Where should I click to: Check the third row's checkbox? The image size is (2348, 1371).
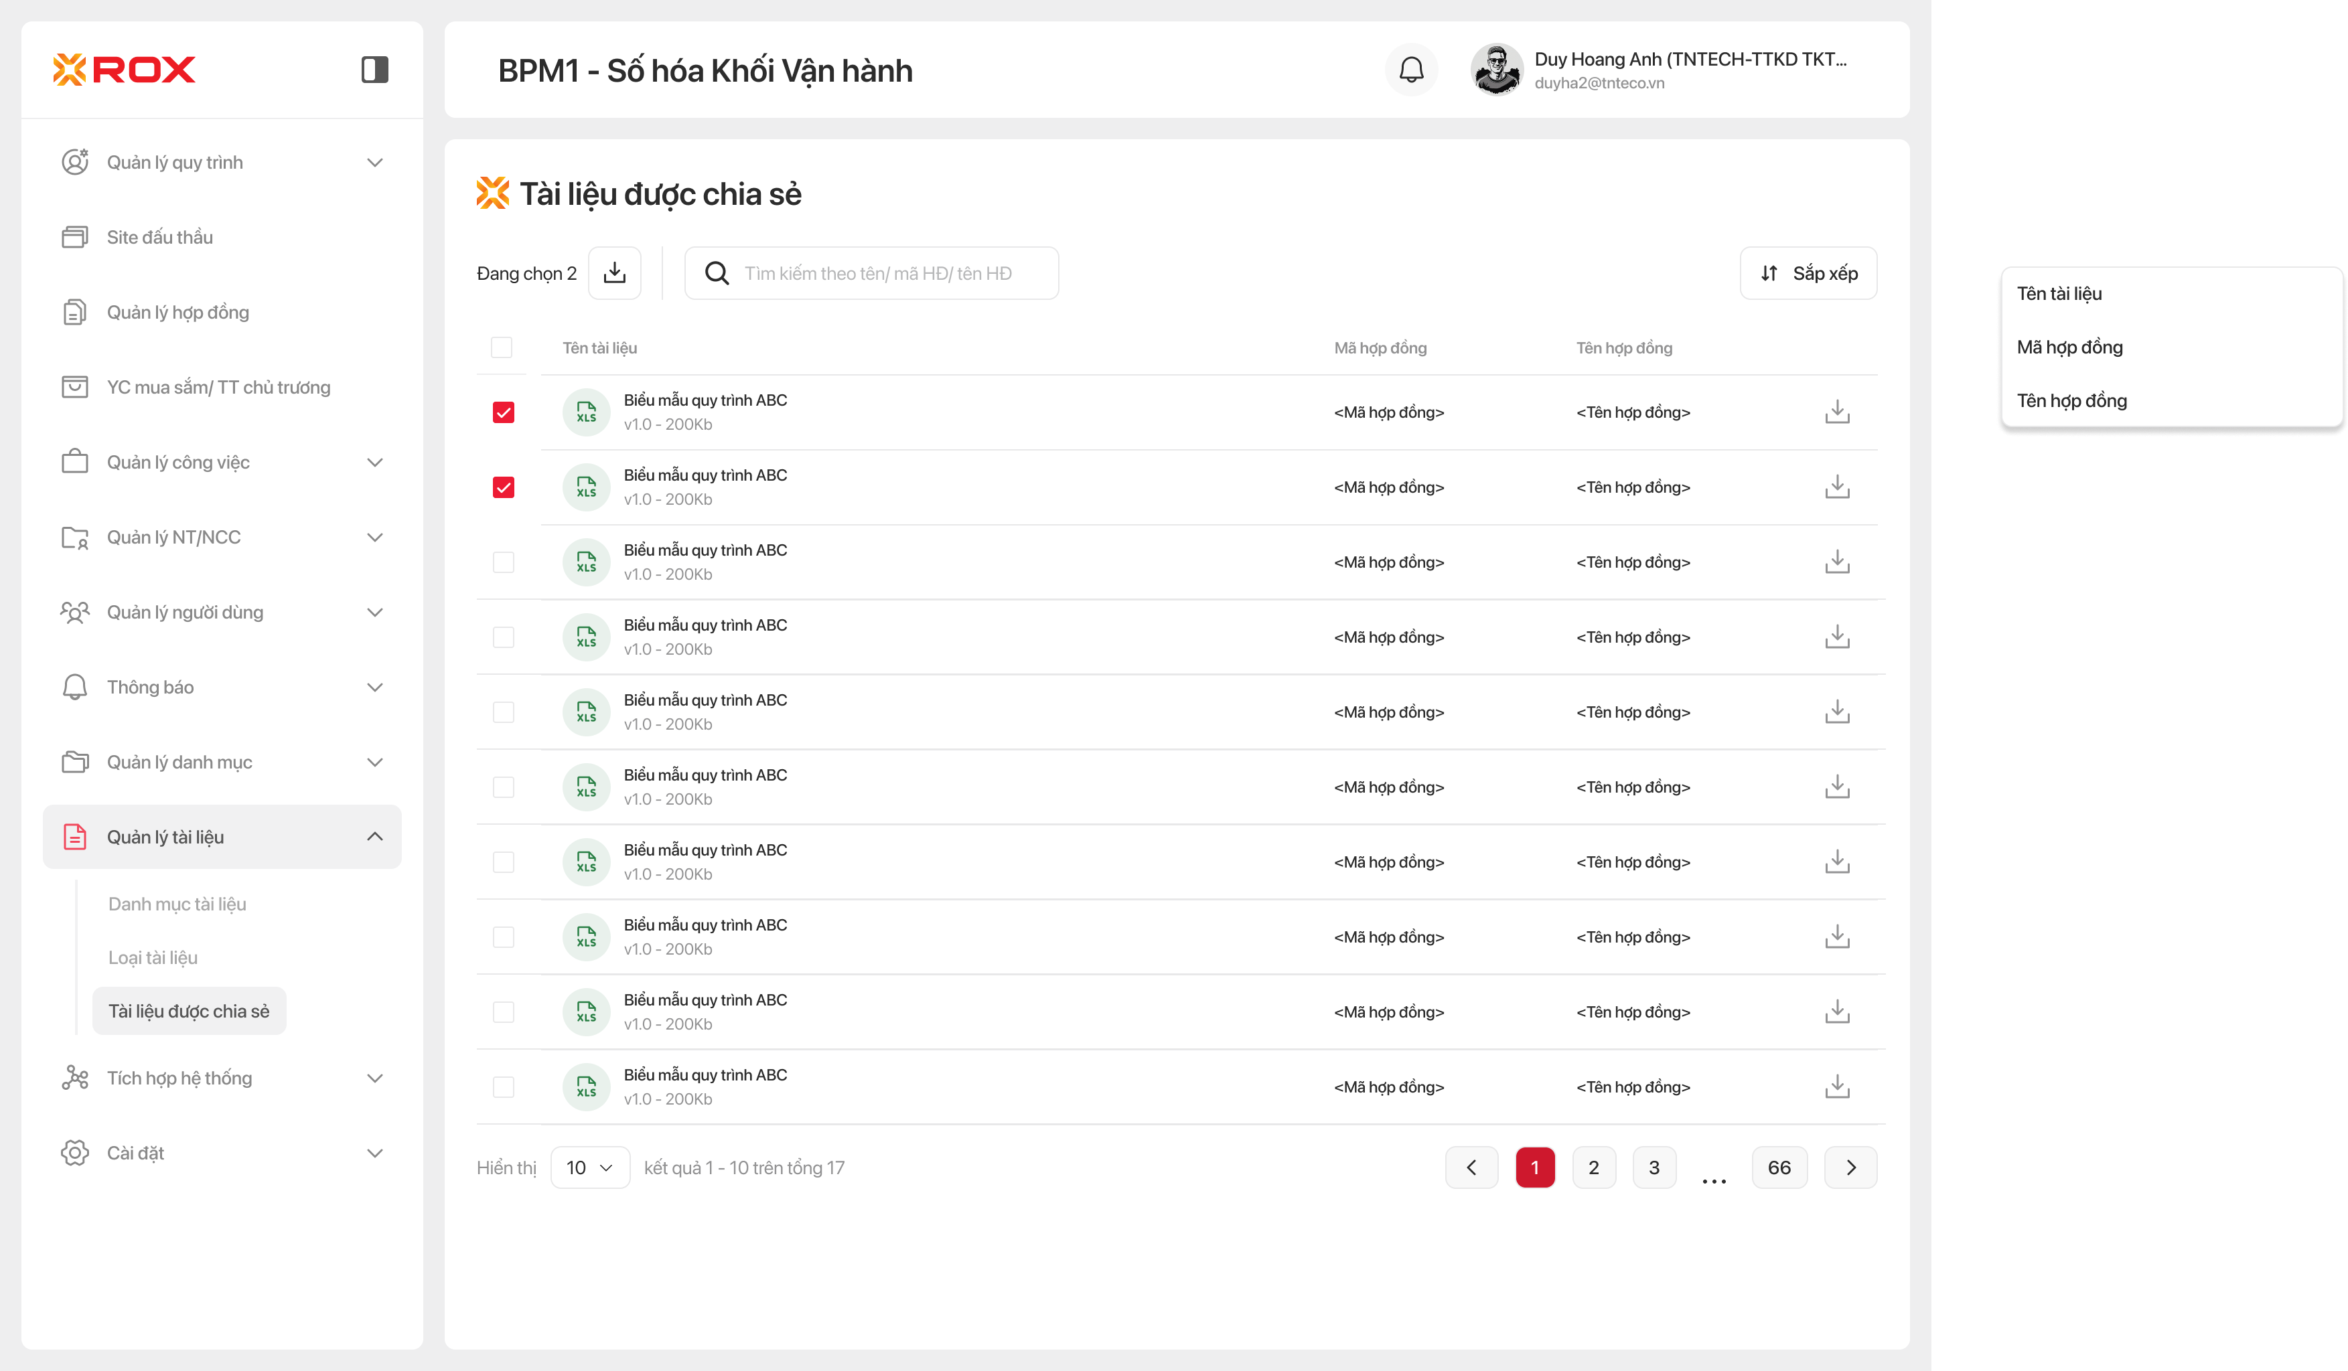coord(503,562)
